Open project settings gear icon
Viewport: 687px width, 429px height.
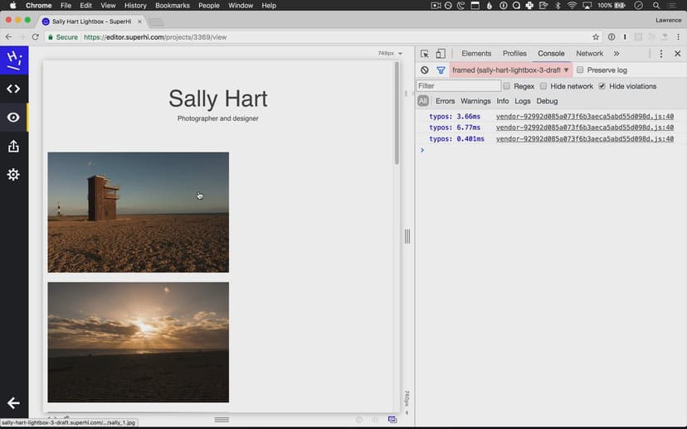tap(13, 175)
